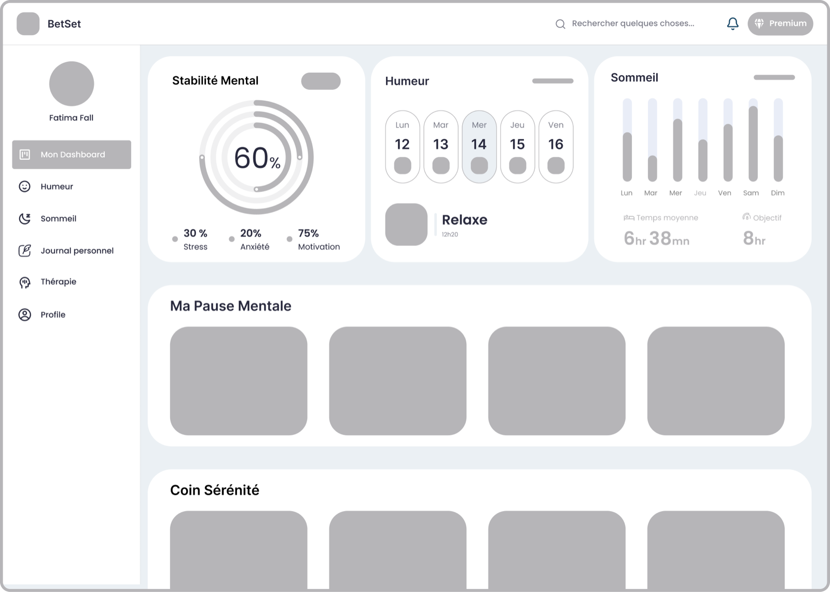This screenshot has width=830, height=592.
Task: Click the Jeu sleep bar
Action: click(x=703, y=140)
